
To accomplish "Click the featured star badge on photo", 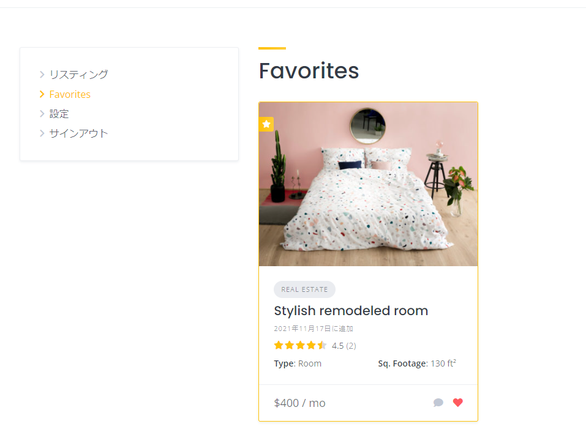I will tap(266, 124).
